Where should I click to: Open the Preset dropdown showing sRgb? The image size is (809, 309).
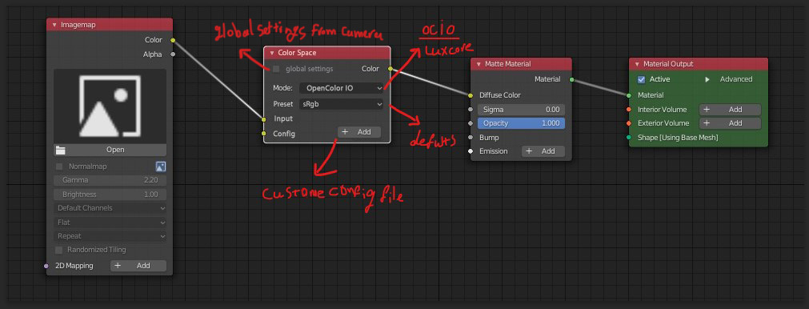341,104
